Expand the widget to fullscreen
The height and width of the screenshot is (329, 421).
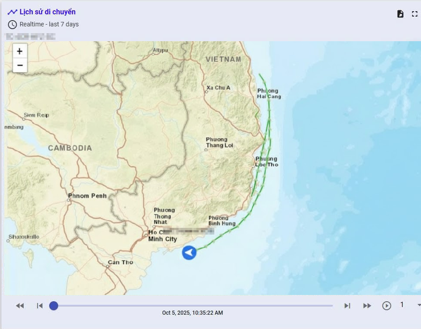tap(415, 14)
